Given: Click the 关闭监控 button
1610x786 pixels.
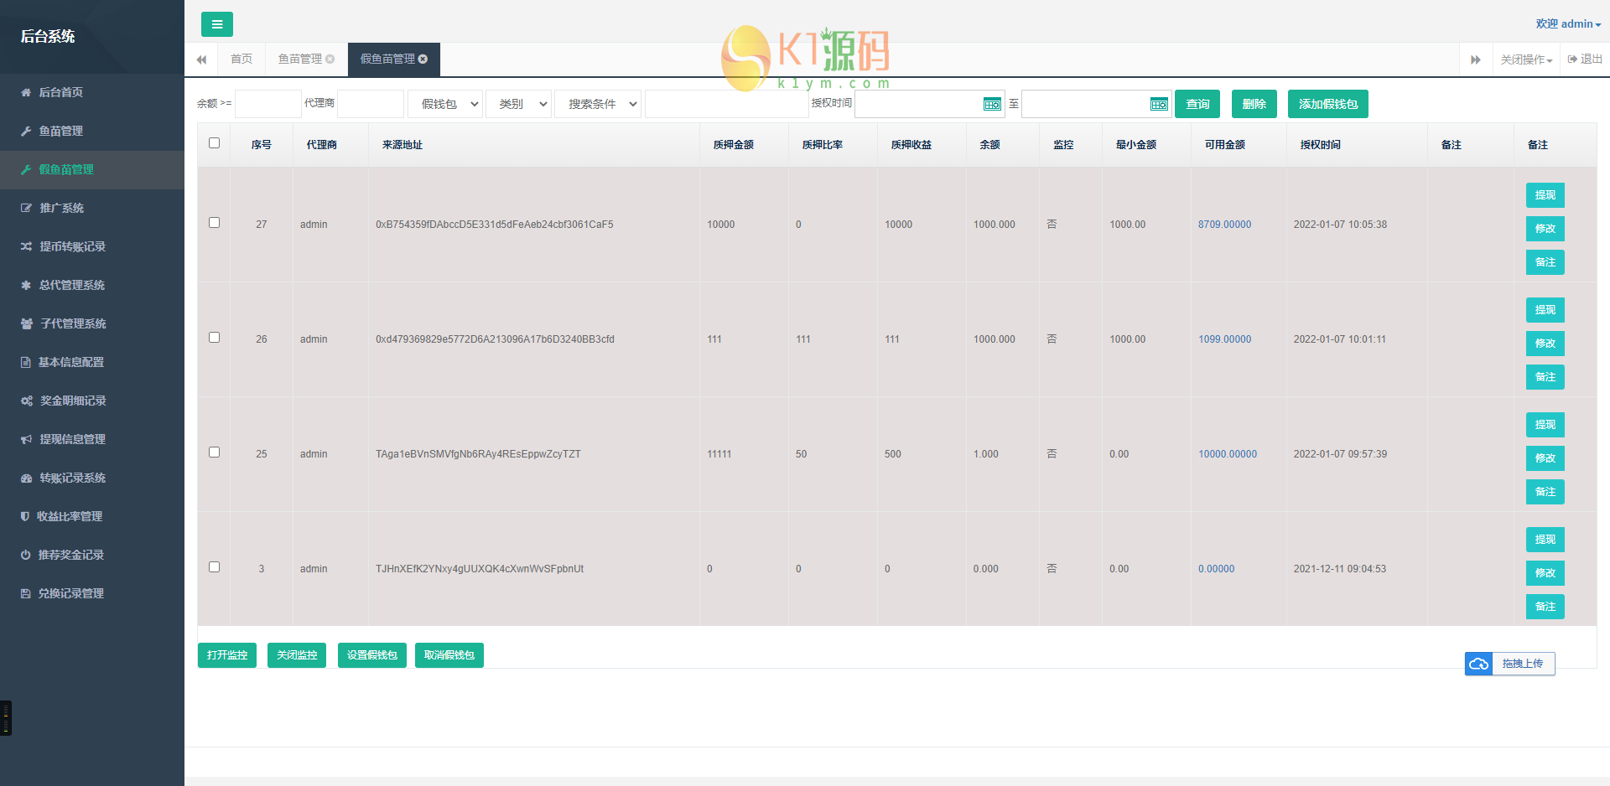Looking at the screenshot, I should [x=297, y=655].
